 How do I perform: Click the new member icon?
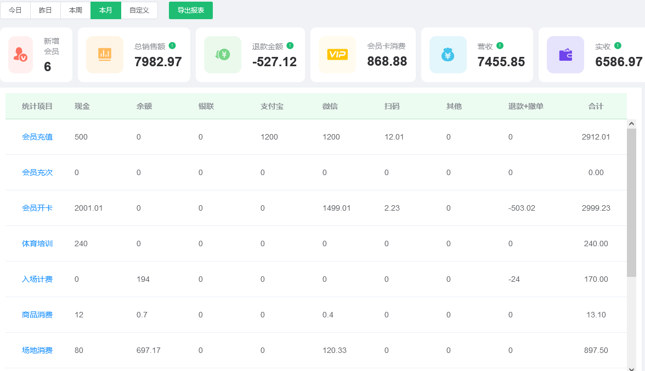pos(20,55)
